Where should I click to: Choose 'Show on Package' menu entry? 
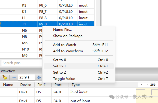pos(79,36)
